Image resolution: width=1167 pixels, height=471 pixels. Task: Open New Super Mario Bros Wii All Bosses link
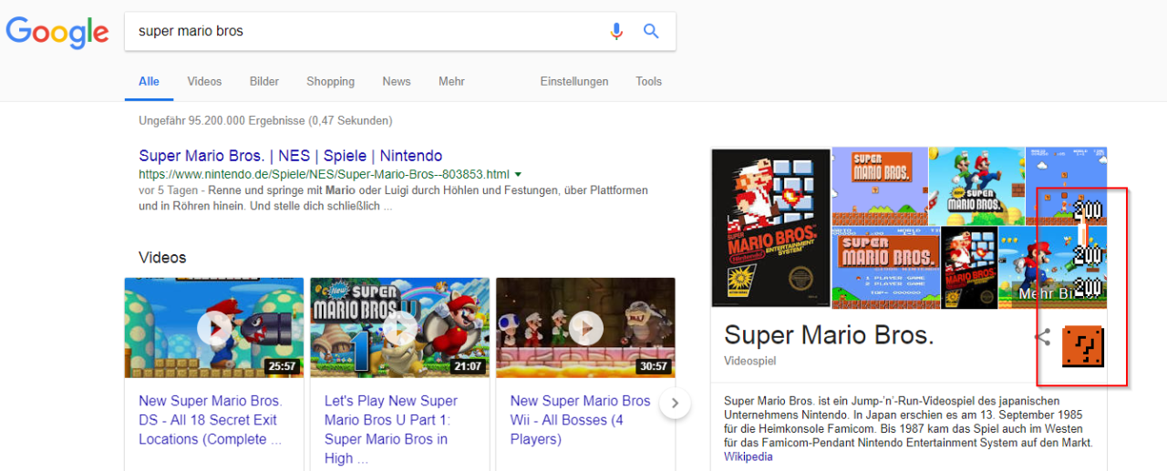pos(581,420)
